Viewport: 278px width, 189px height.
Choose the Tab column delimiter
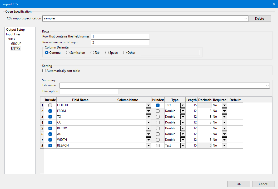[x=92, y=53]
